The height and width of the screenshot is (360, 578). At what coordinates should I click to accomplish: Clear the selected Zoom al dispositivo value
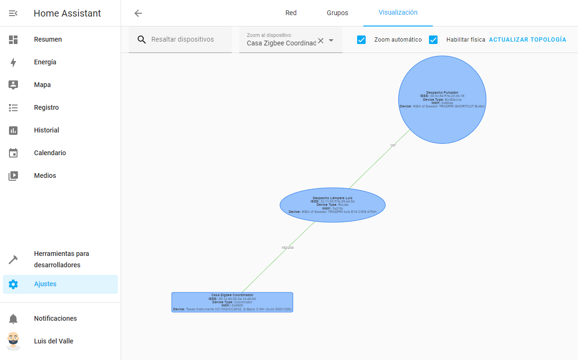tap(321, 41)
